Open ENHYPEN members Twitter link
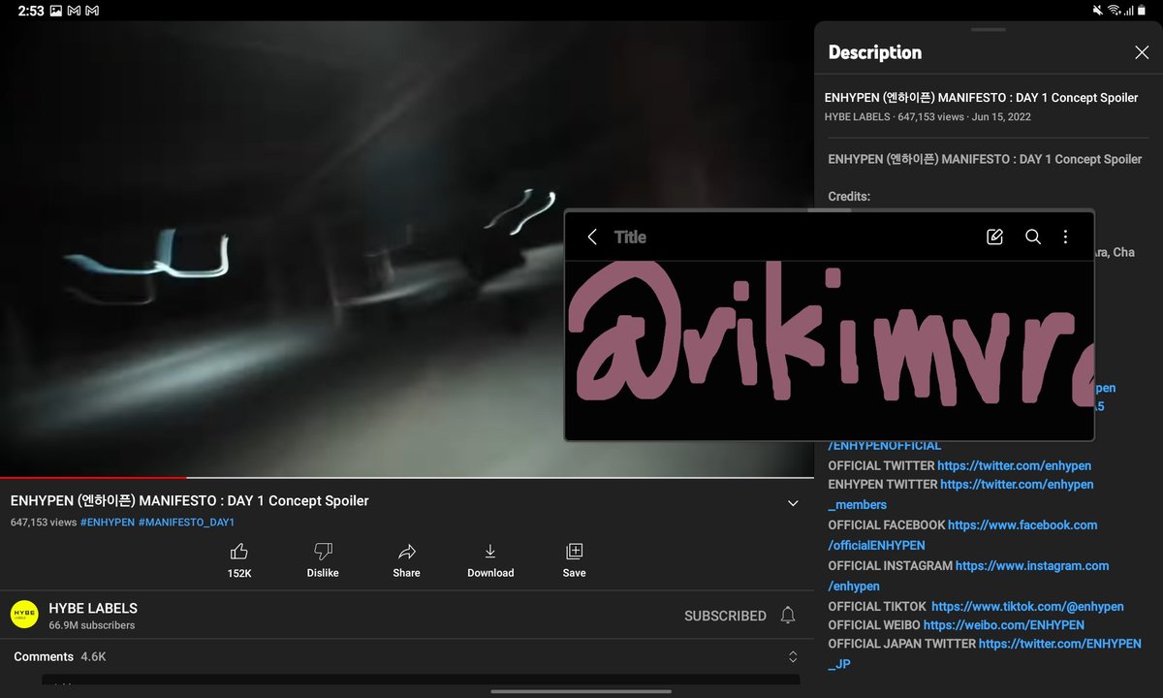The width and height of the screenshot is (1163, 698). point(1017,485)
